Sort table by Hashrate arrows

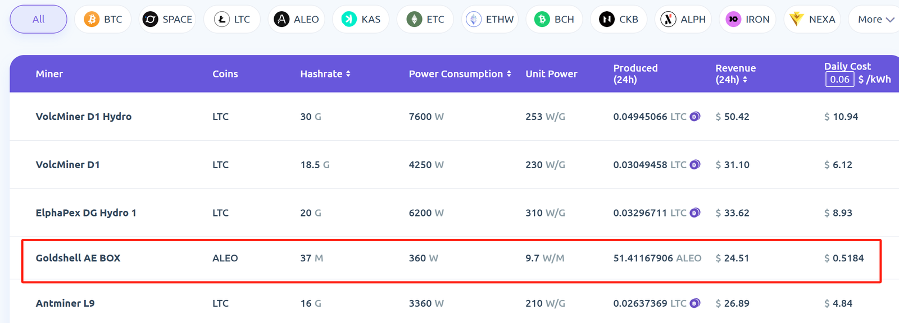tap(348, 74)
